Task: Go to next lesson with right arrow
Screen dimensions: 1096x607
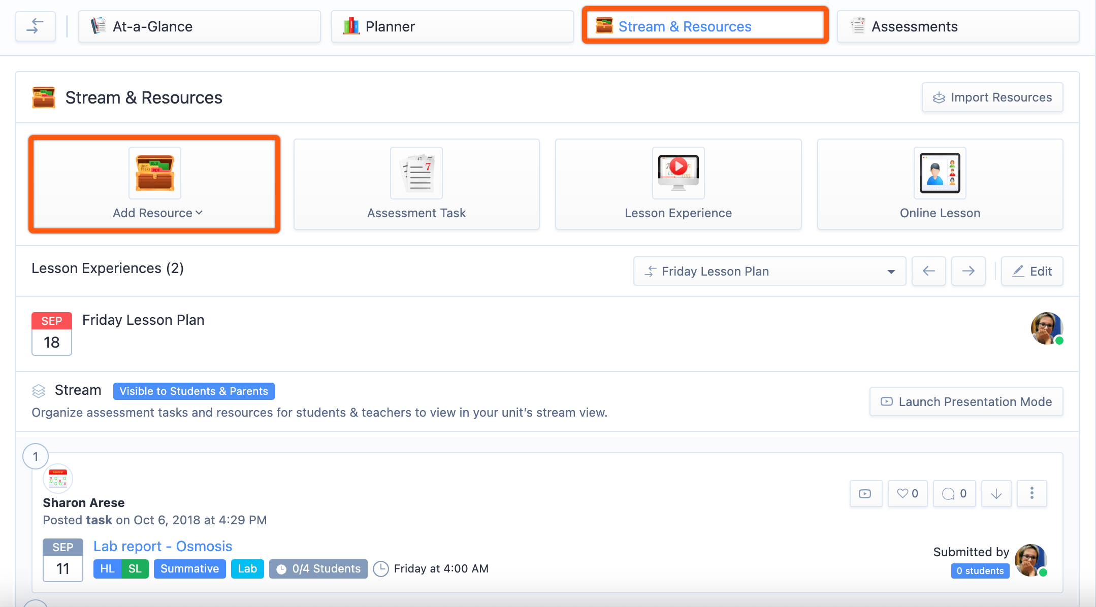Action: tap(968, 271)
